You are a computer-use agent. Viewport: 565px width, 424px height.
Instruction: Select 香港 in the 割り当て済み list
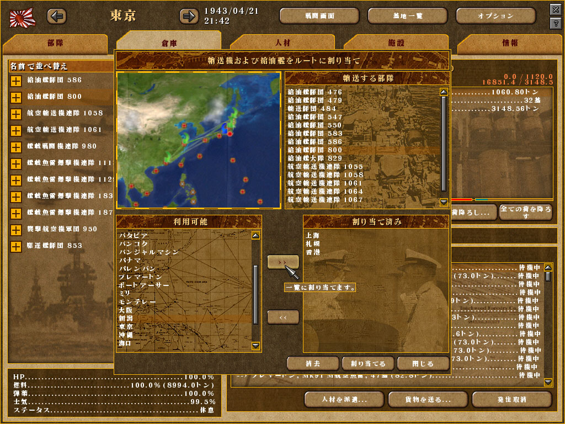312,252
